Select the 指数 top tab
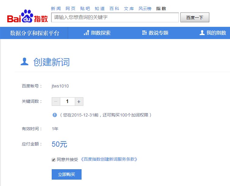230x186 pixels. pos(161,9)
